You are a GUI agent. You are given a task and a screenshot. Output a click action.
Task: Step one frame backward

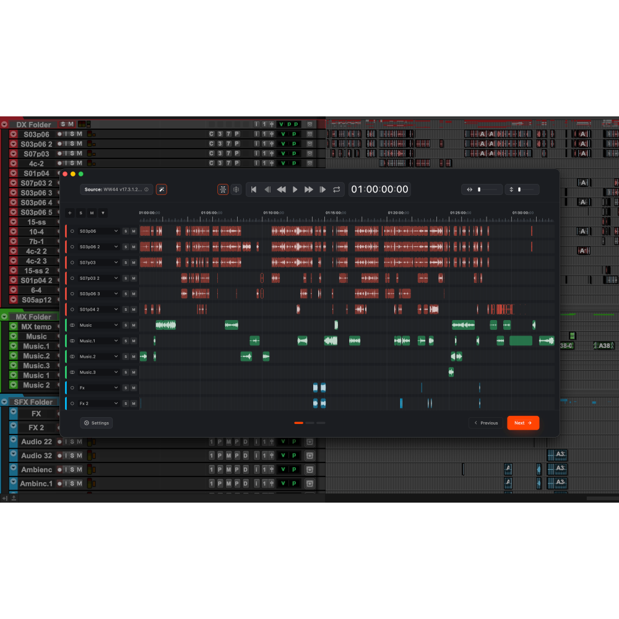point(267,189)
